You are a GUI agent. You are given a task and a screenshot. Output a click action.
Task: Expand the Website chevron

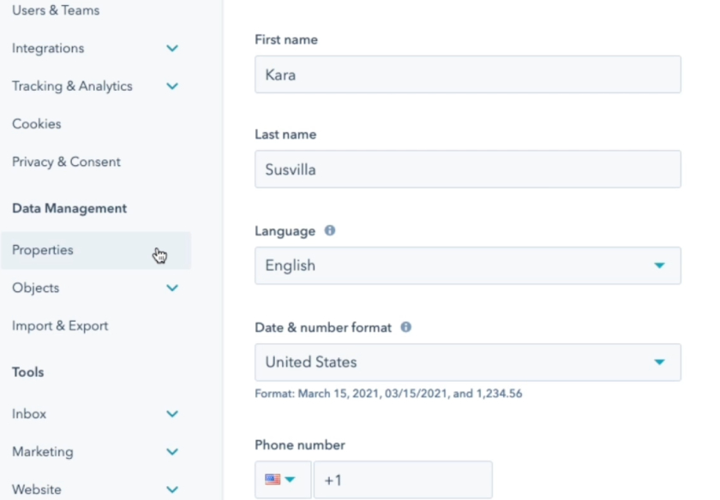coord(172,490)
